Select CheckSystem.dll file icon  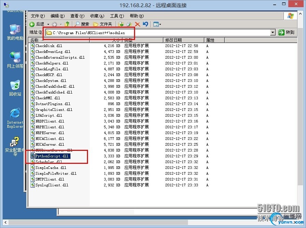(33, 81)
